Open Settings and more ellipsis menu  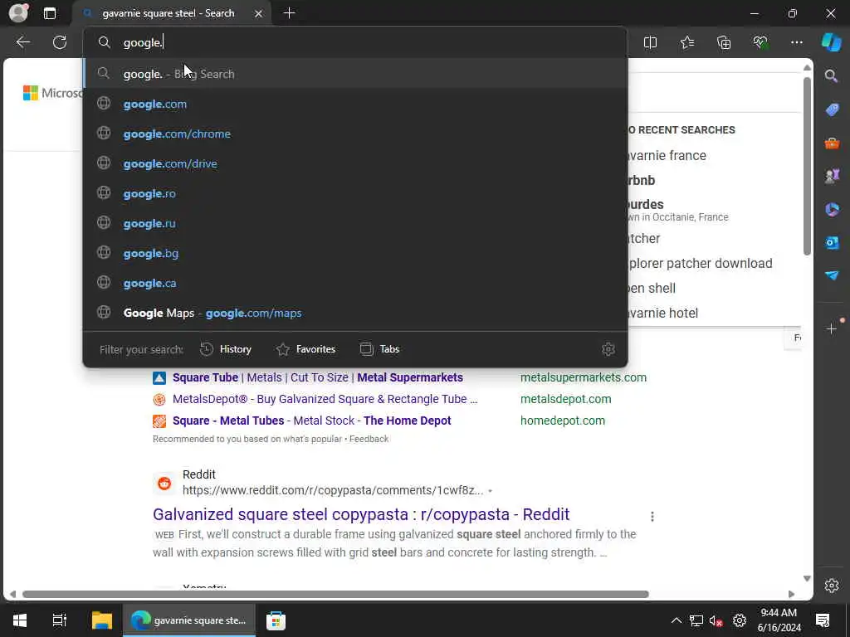click(796, 42)
